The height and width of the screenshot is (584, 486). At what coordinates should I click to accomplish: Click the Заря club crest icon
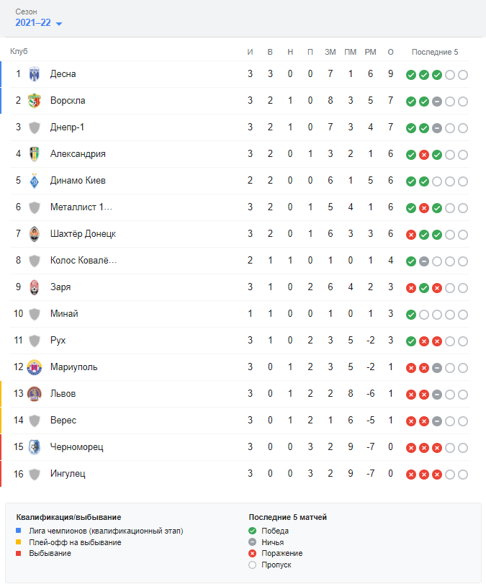pos(35,287)
